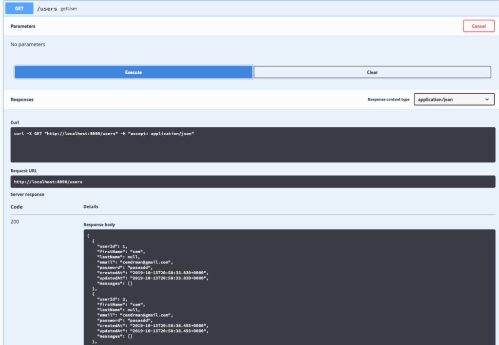The width and height of the screenshot is (499, 345).
Task: Cancel the try-it-out mode
Action: 479,26
